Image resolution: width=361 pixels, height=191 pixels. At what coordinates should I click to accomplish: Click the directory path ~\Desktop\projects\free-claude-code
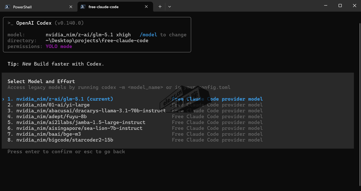(x=97, y=41)
